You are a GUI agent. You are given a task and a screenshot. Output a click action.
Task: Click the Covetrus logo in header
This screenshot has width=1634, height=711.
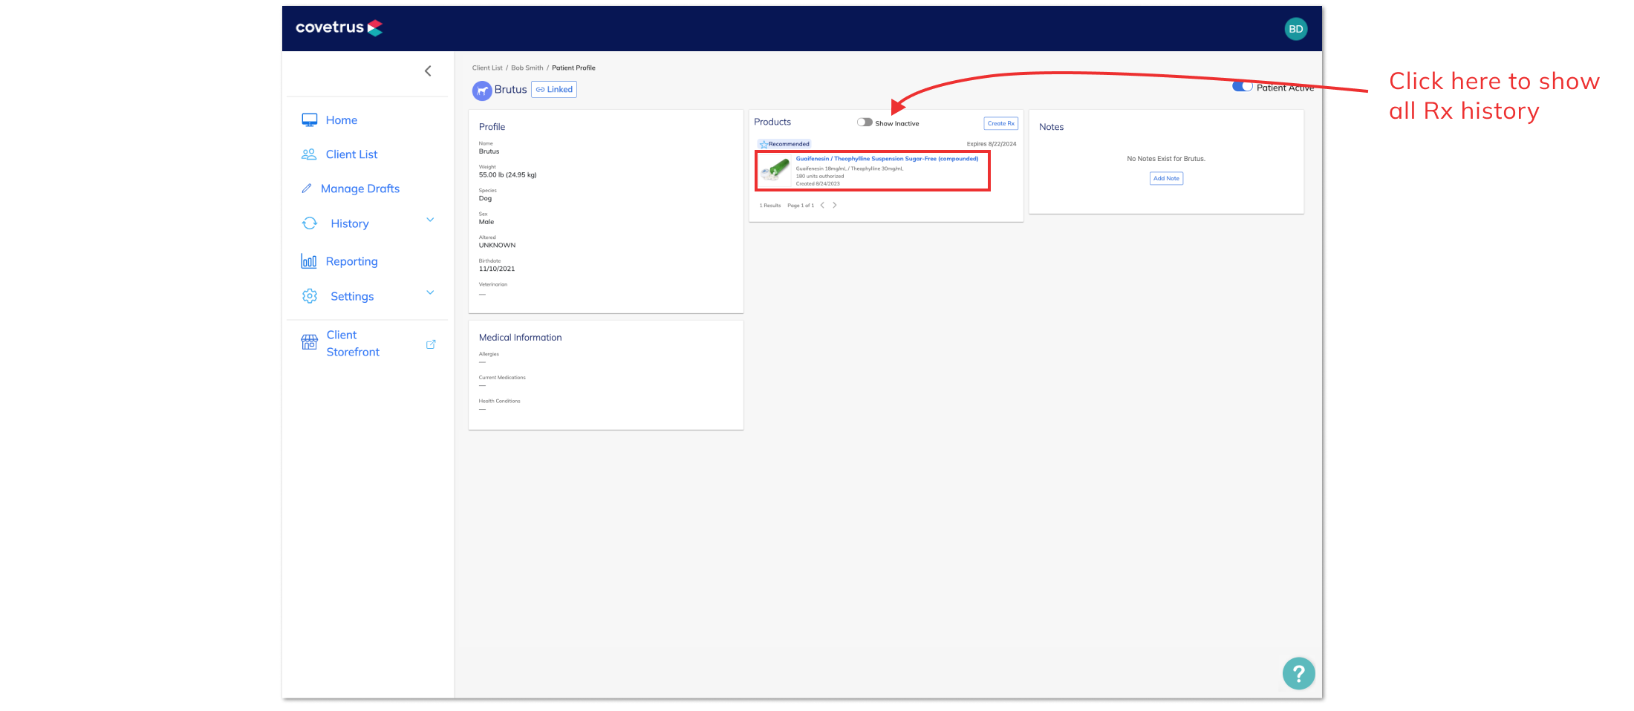339,28
